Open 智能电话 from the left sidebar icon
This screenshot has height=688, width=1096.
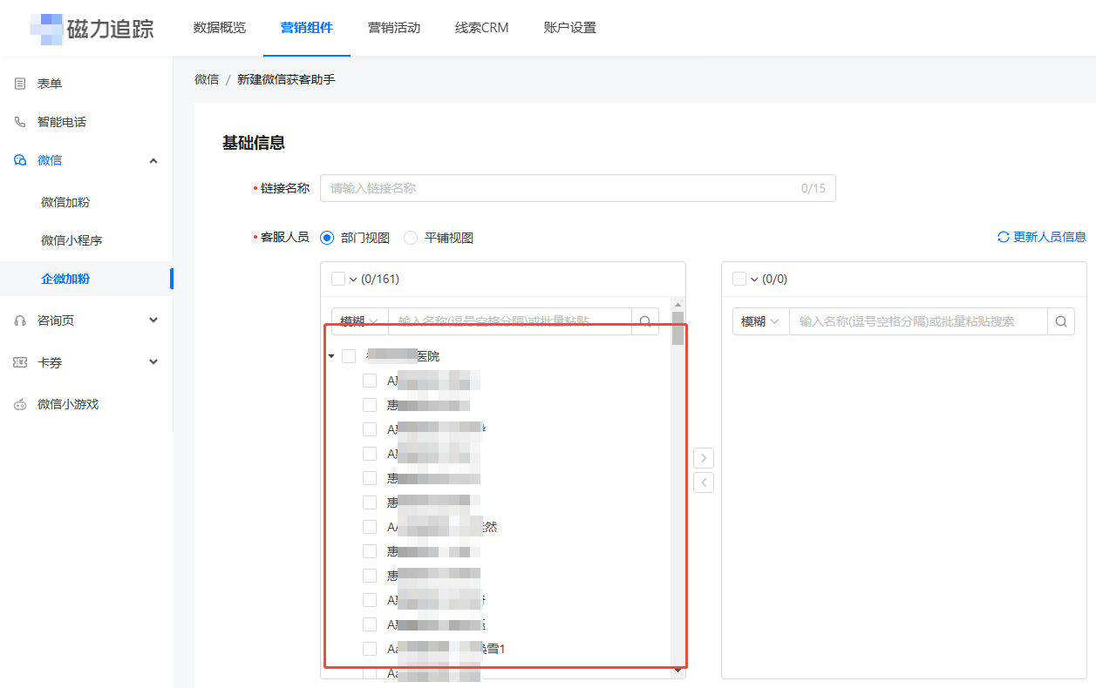18,121
